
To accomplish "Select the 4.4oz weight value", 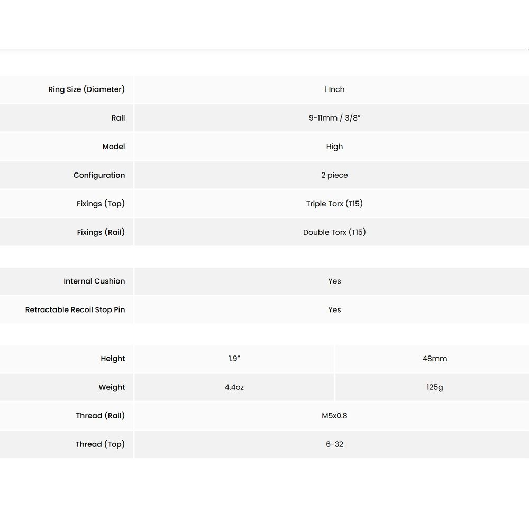I will (x=234, y=387).
